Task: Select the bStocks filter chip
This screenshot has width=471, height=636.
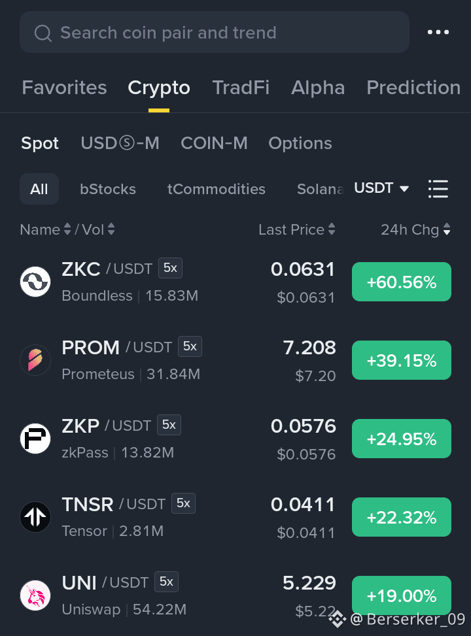Action: (x=108, y=189)
